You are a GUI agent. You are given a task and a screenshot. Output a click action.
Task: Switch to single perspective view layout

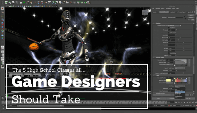click(x=2, y=47)
